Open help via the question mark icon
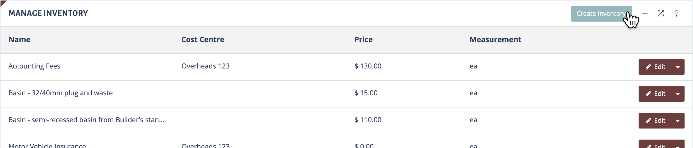Viewport: 693px width, 148px height. tap(677, 13)
